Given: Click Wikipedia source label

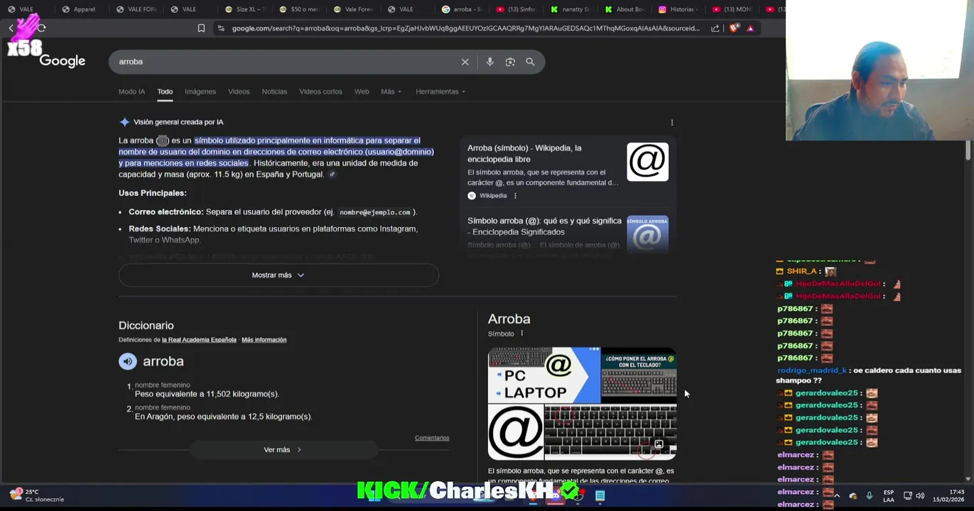Looking at the screenshot, I should 493,196.
